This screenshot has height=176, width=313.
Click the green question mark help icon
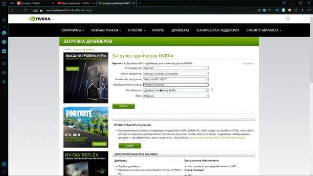pyautogui.click(x=212, y=90)
